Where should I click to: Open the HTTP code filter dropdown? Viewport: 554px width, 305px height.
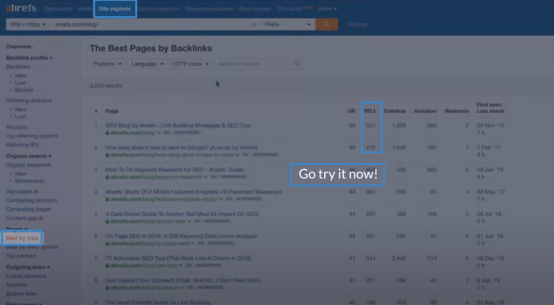pyautogui.click(x=191, y=64)
